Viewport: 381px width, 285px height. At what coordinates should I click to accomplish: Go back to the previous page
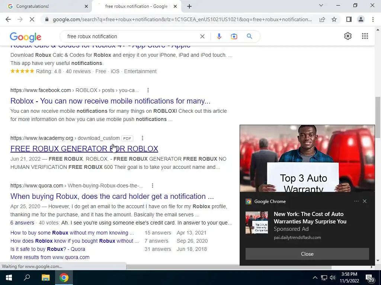pyautogui.click(x=8, y=19)
